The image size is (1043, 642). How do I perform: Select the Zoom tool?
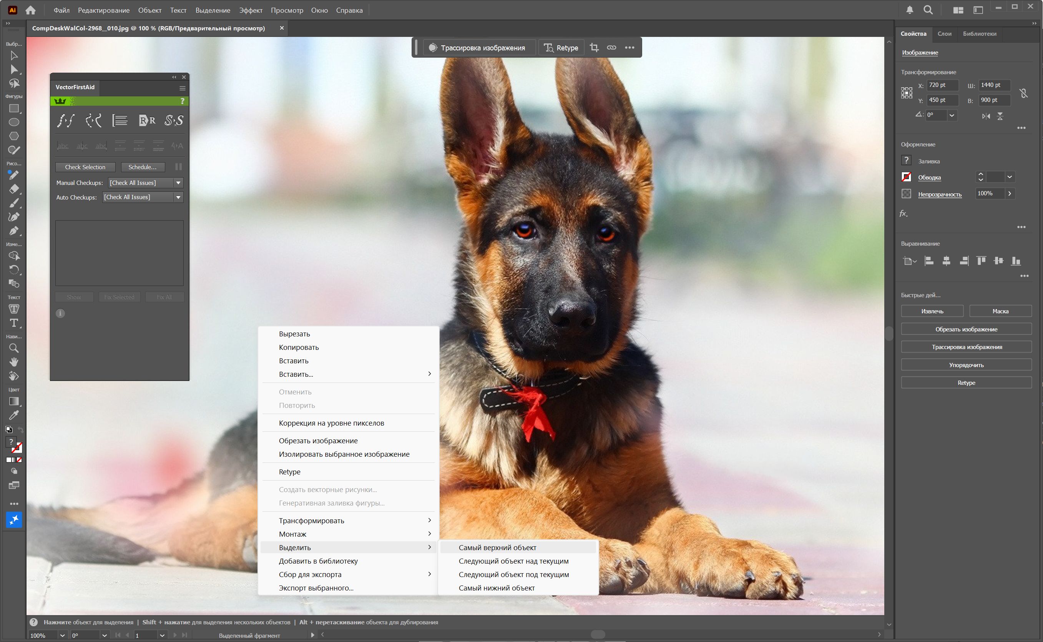[14, 348]
